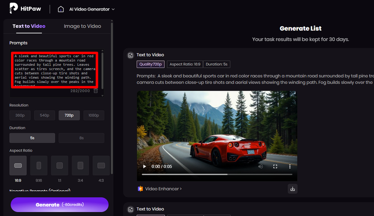Download the generated video
This screenshot has width=374, height=216.
[292, 189]
